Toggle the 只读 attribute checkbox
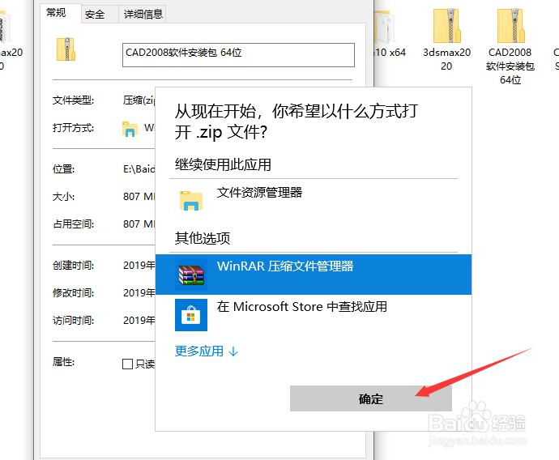This screenshot has width=559, height=460. [127, 364]
